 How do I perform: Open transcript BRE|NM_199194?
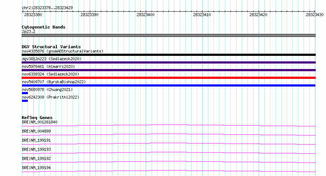point(36,168)
